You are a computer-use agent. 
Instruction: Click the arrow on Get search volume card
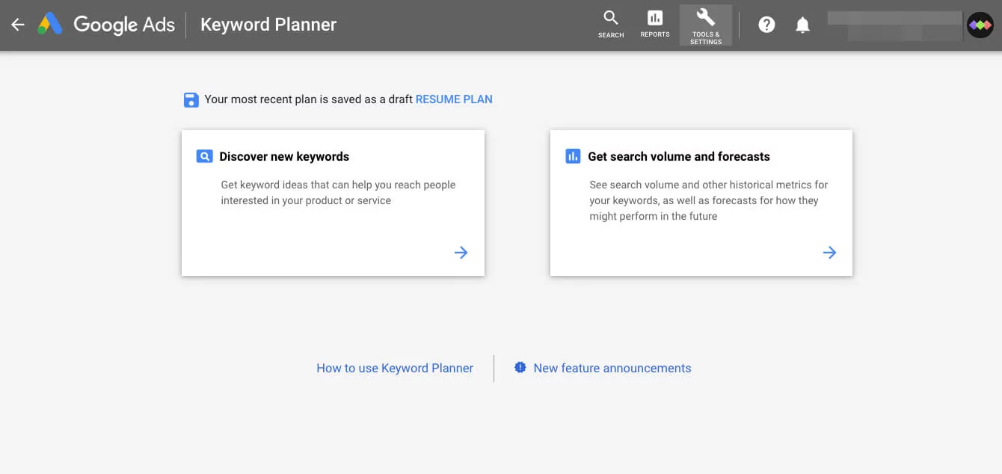pyautogui.click(x=829, y=253)
